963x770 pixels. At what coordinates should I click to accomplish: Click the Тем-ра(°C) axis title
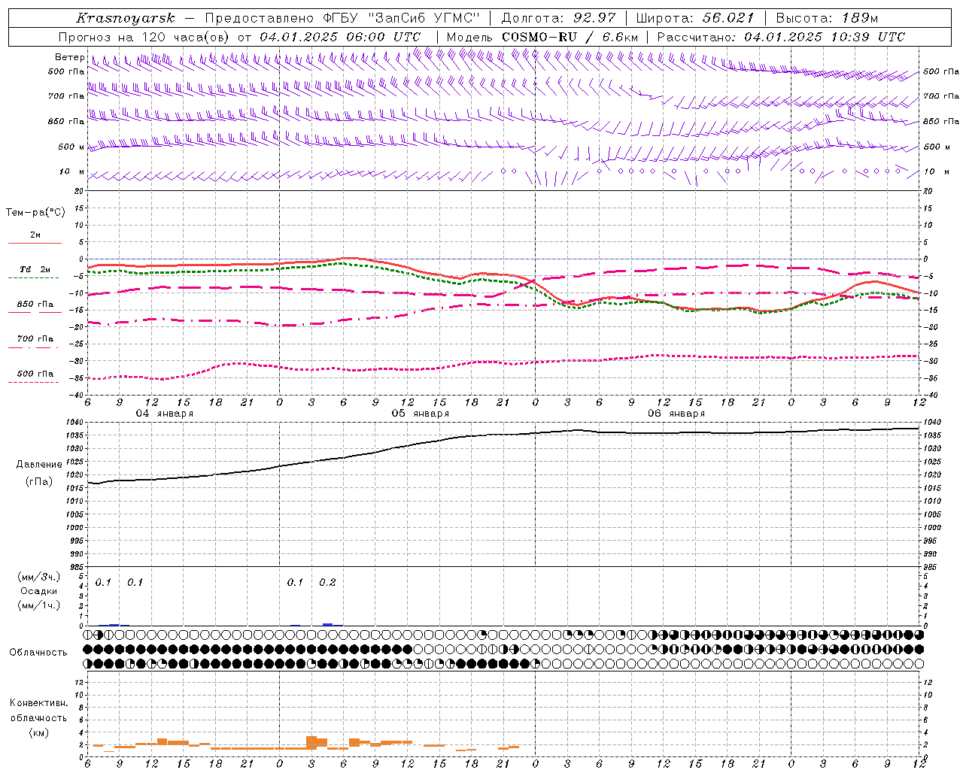(x=35, y=213)
